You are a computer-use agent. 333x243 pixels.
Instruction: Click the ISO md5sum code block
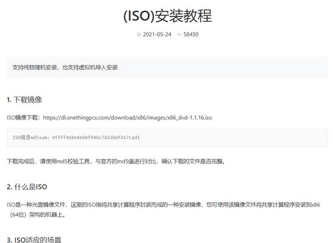pyautogui.click(x=167, y=137)
